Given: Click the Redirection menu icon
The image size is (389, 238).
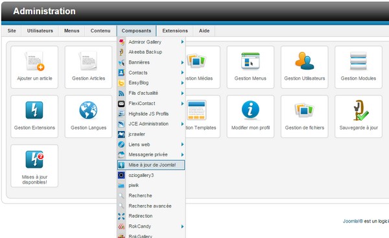Looking at the screenshot, I should (121, 216).
